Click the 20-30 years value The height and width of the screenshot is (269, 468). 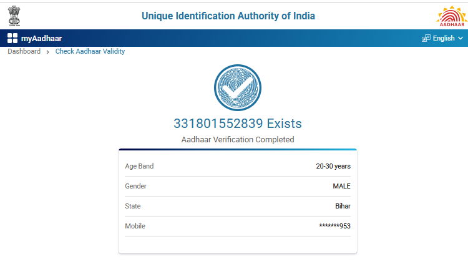coord(333,166)
